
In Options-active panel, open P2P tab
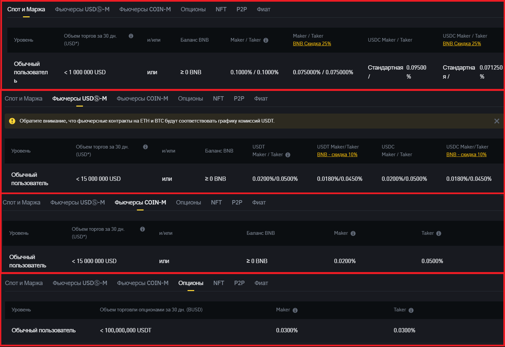point(240,283)
